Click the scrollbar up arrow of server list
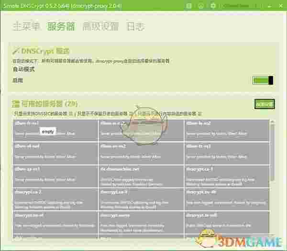 point(273,122)
